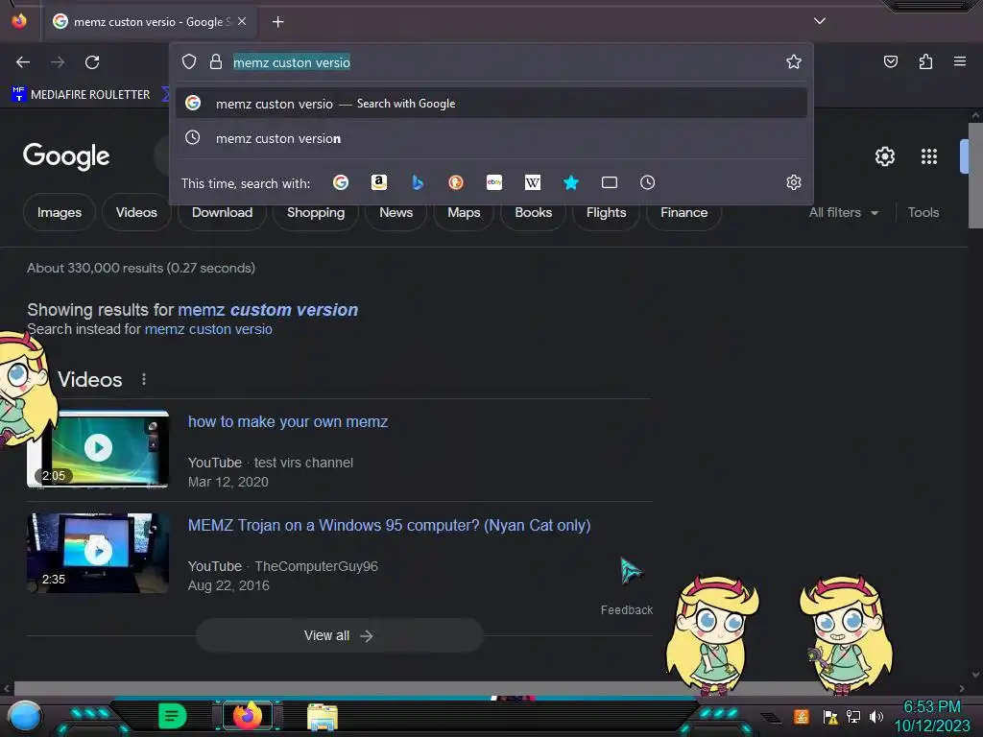Image resolution: width=983 pixels, height=737 pixels.
Task: Expand the list all tabs chevron
Action: [x=820, y=21]
